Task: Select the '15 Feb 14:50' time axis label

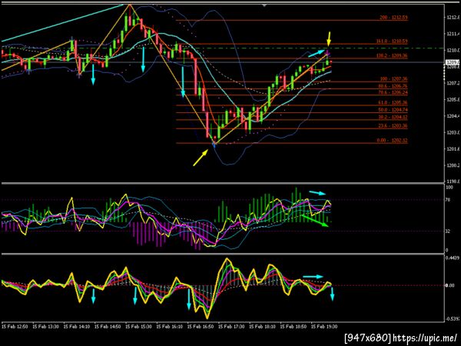Action: click(x=108, y=326)
